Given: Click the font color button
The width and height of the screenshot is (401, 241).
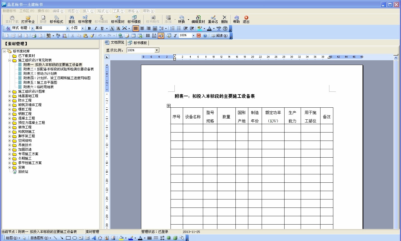Looking at the screenshot, I should pyautogui.click(x=209, y=28).
